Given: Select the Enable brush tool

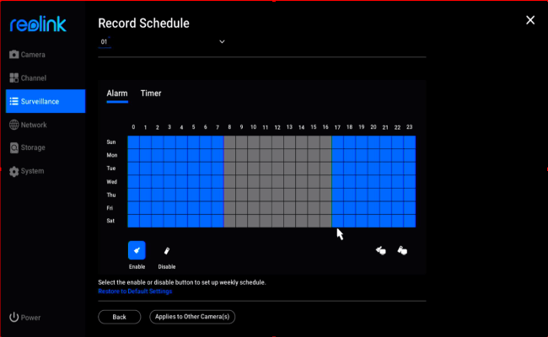Looking at the screenshot, I should (x=137, y=250).
